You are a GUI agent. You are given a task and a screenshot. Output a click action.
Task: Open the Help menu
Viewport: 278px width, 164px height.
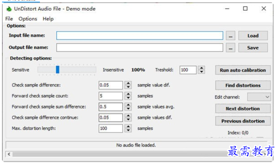[x=48, y=19]
